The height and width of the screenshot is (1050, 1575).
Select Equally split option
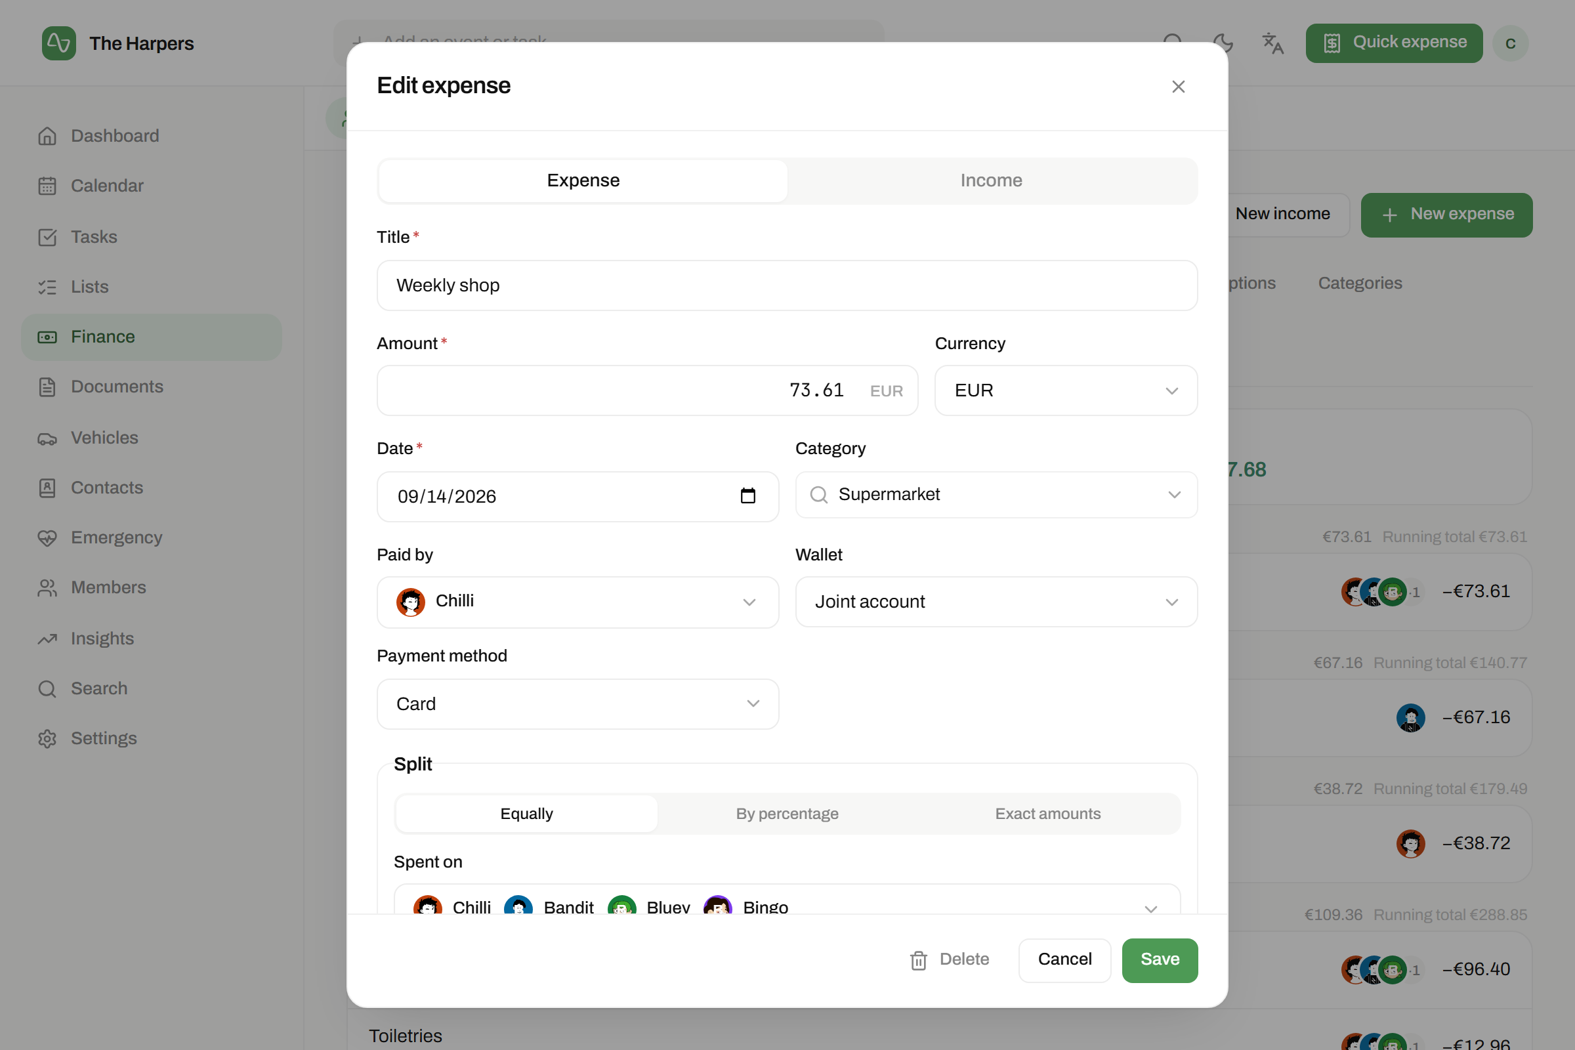pyautogui.click(x=526, y=814)
